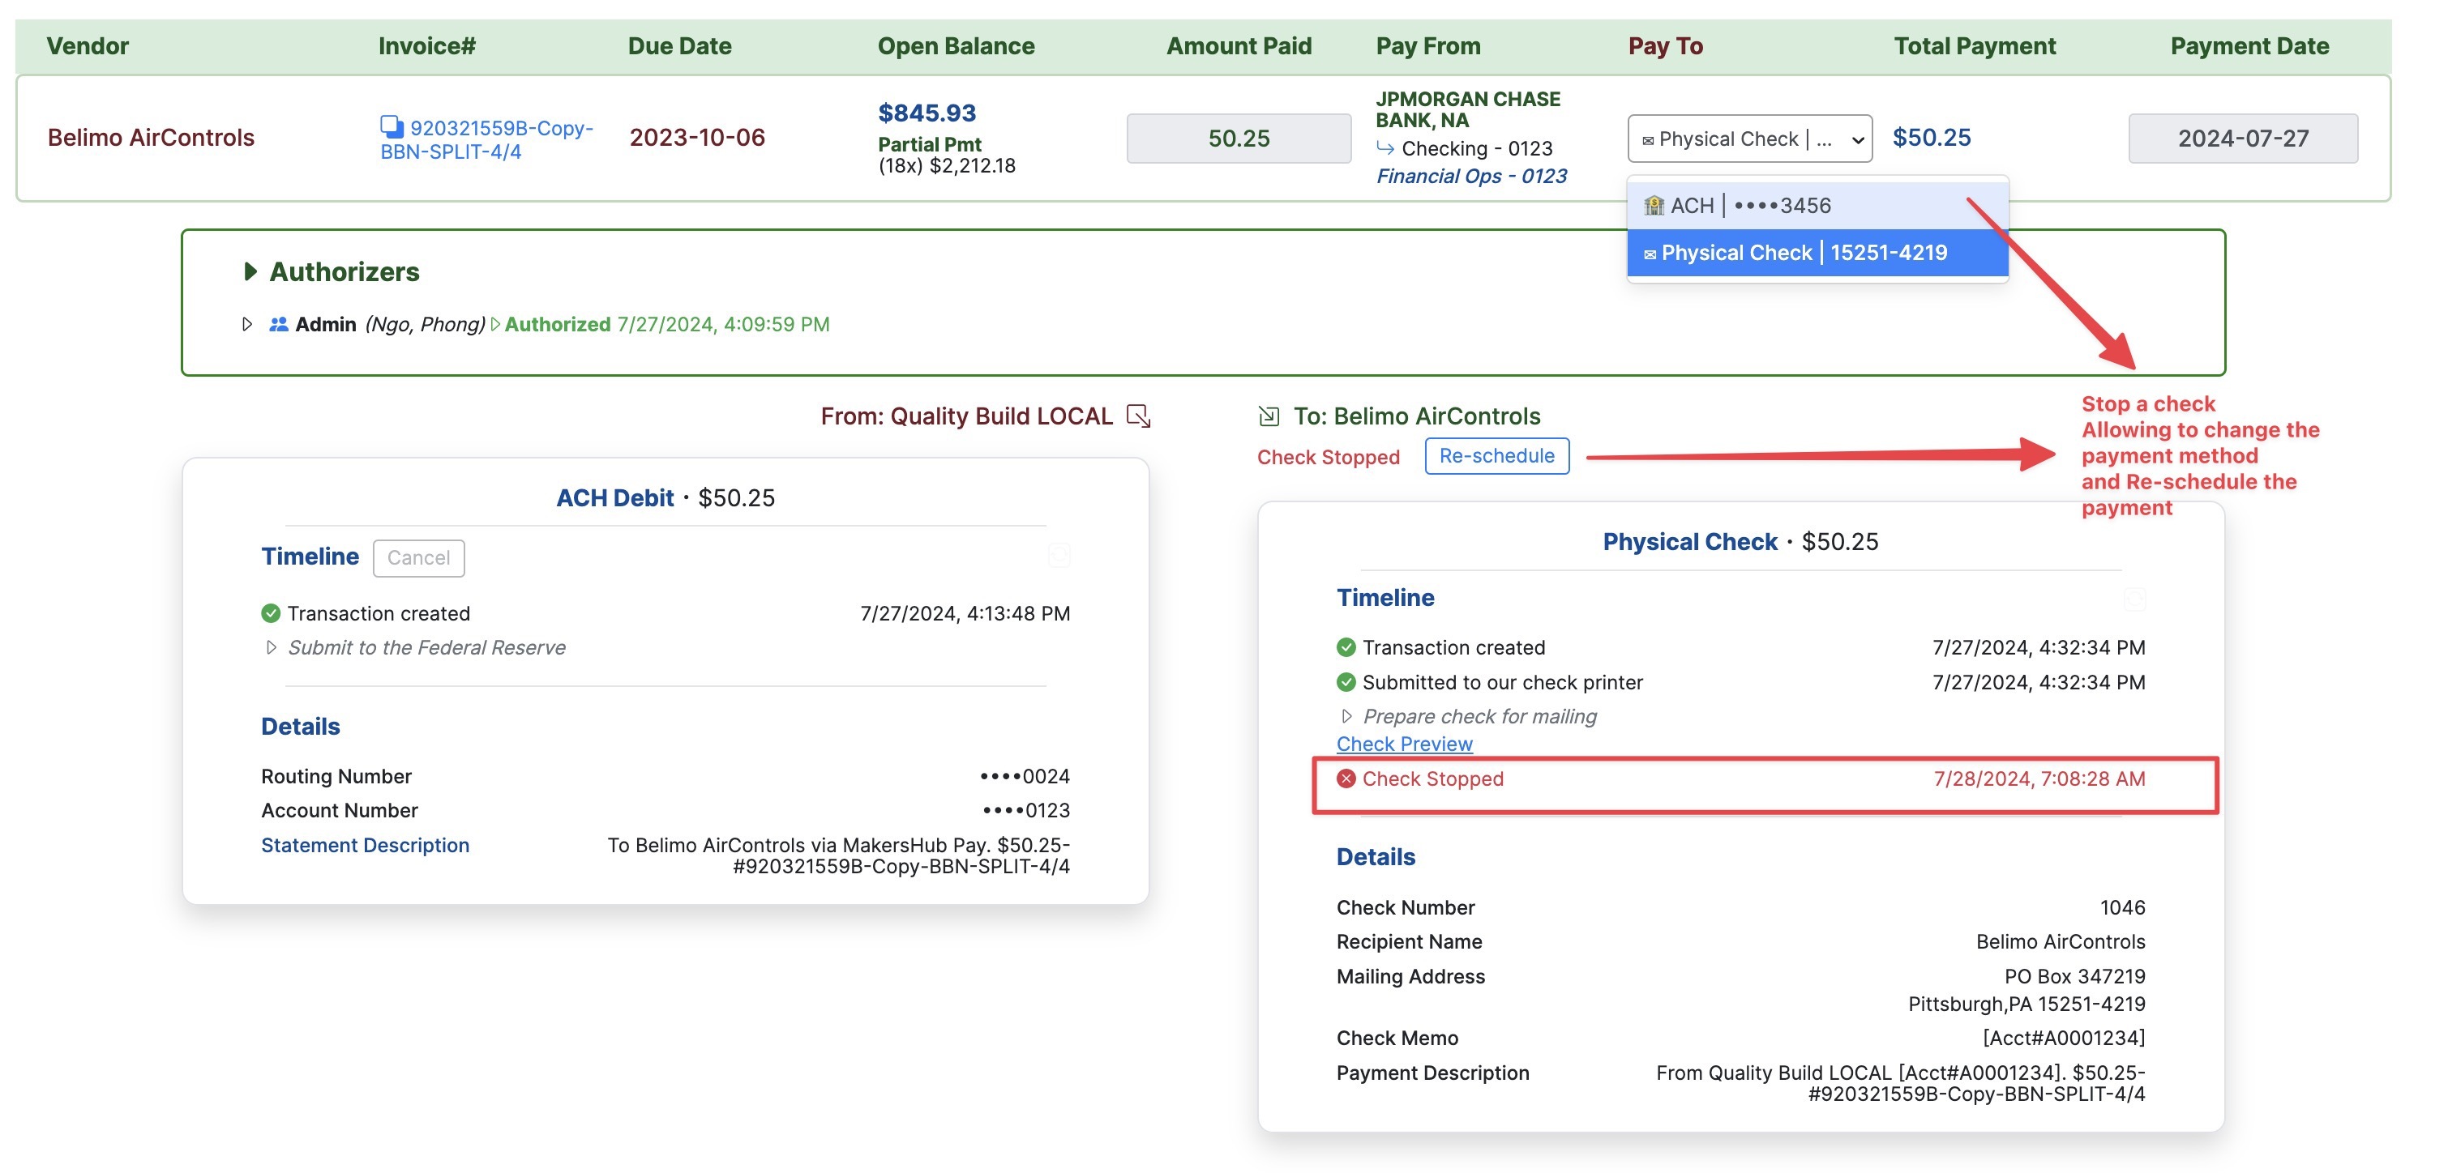Click the Re-schedule button
2448x1173 pixels.
tap(1496, 457)
